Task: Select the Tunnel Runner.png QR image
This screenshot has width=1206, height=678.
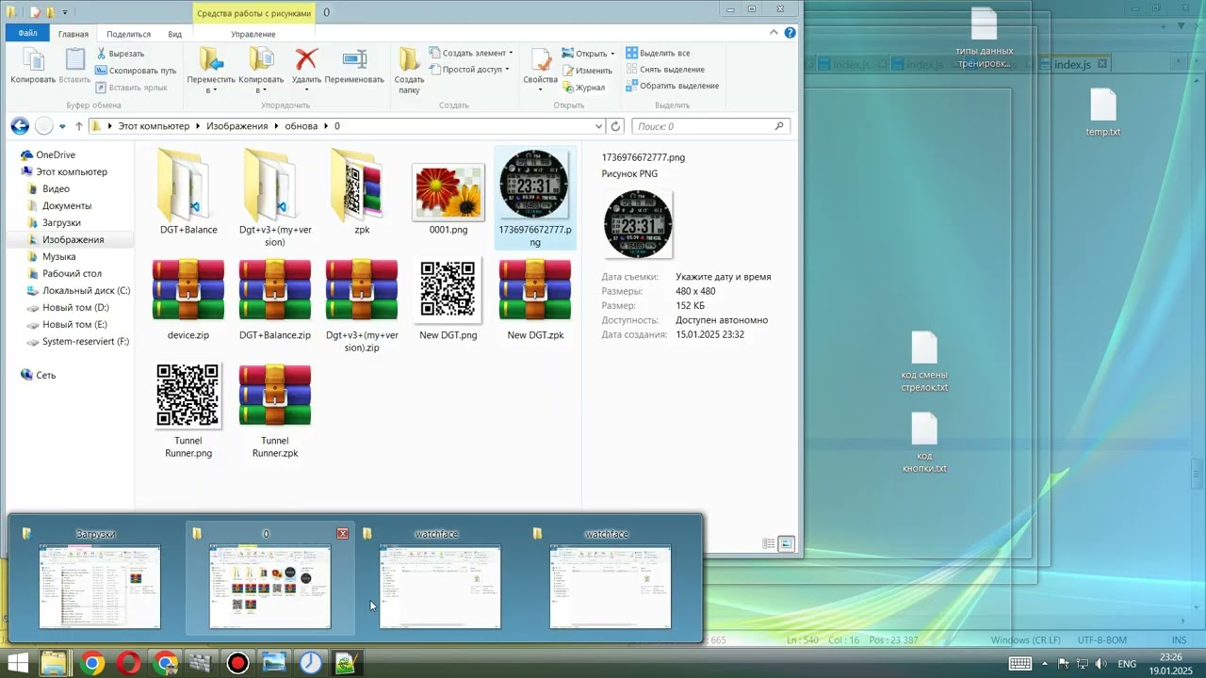Action: point(188,412)
